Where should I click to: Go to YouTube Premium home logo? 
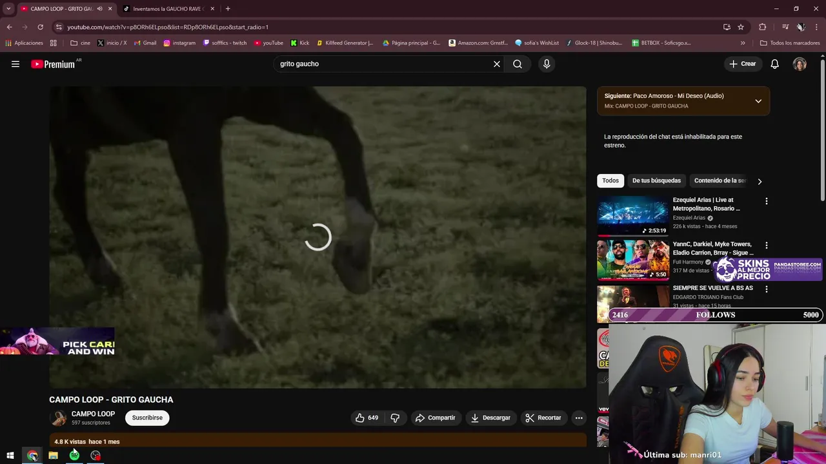[53, 64]
